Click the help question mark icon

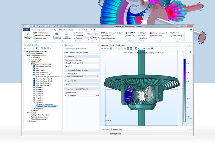(x=191, y=30)
